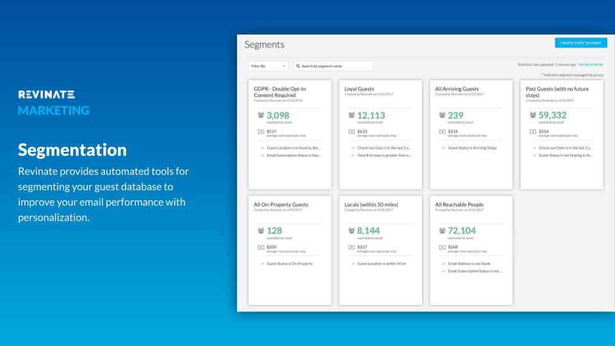Open the Loyal Guests segment title
The image size is (615, 346).
coord(359,88)
